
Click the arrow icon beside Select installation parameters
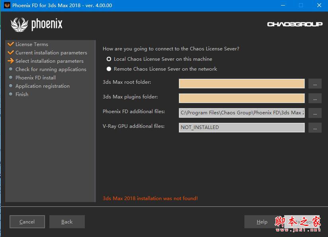pos(11,61)
